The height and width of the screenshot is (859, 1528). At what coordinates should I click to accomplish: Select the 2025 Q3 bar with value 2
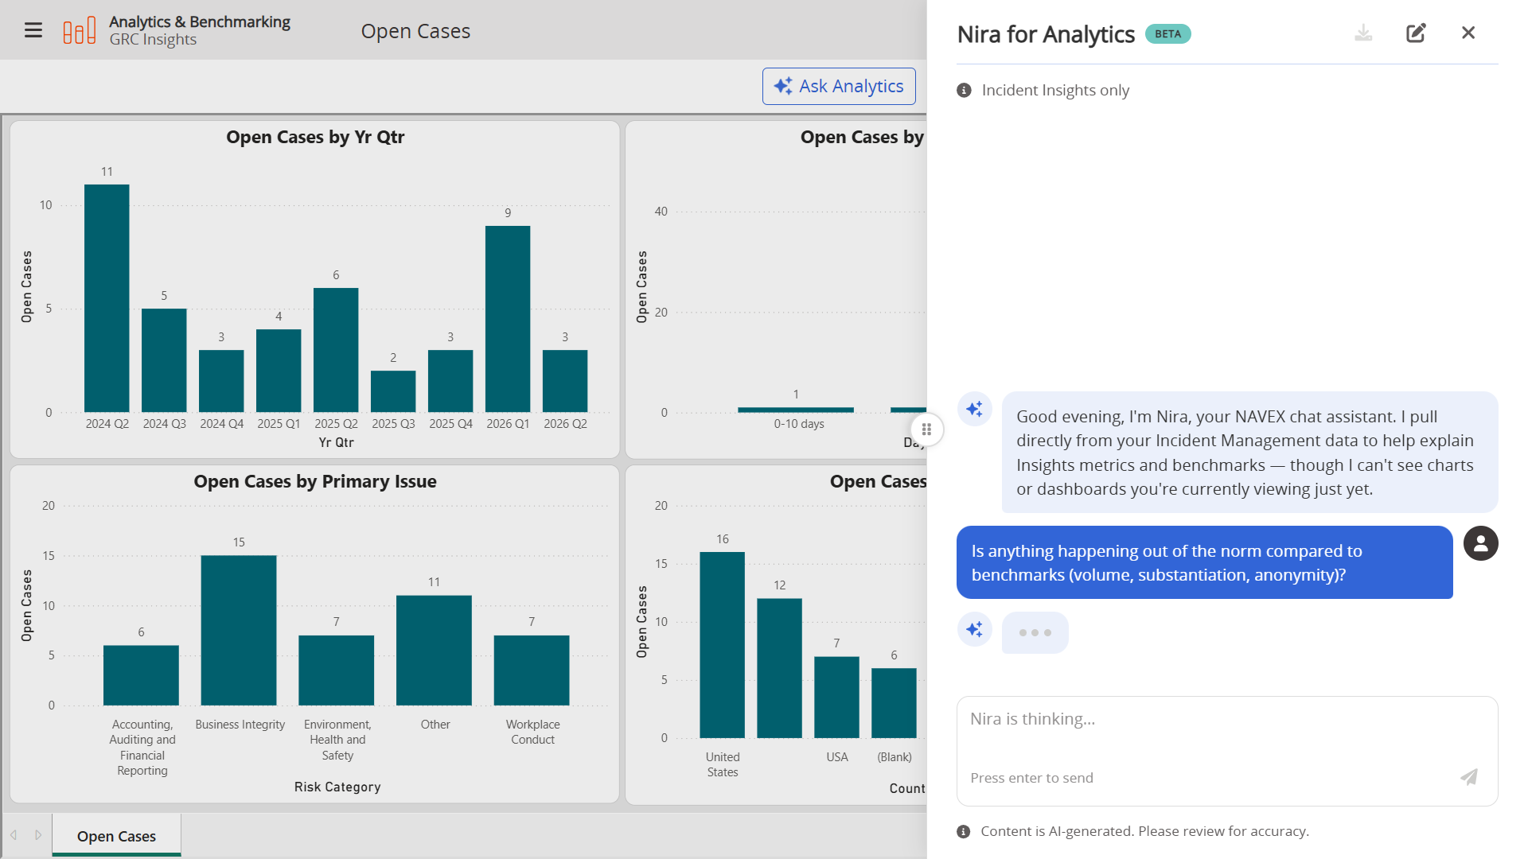click(393, 391)
